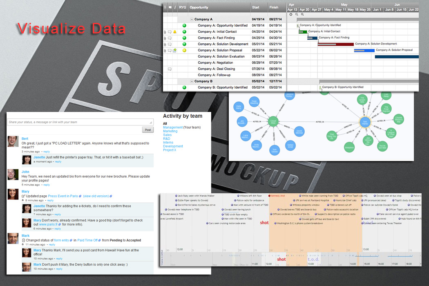Image resolution: width=429 pixels, height=286 pixels.
Task: Click yellow status ball on Solution Proposal
Action: click(184, 50)
